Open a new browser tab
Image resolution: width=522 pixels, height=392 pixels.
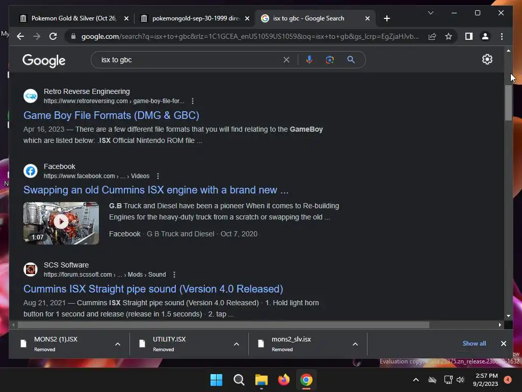coord(386,18)
